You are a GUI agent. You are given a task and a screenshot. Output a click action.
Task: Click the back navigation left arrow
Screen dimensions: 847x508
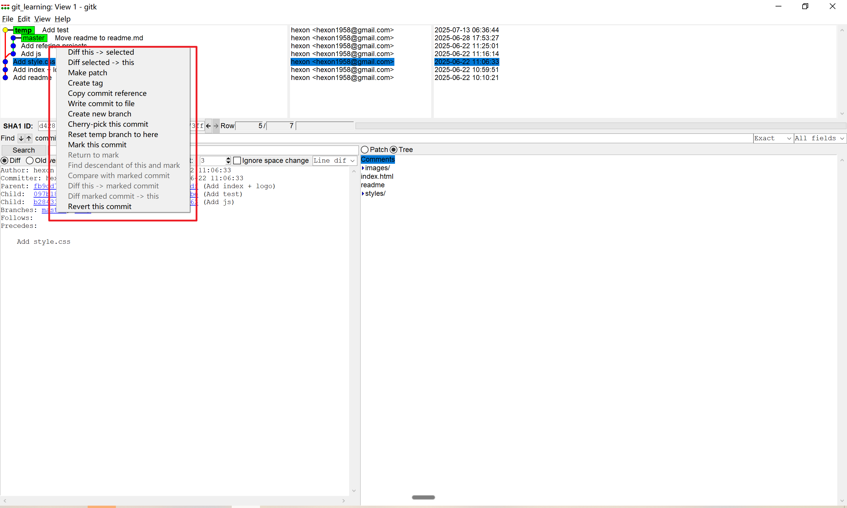[x=208, y=126]
